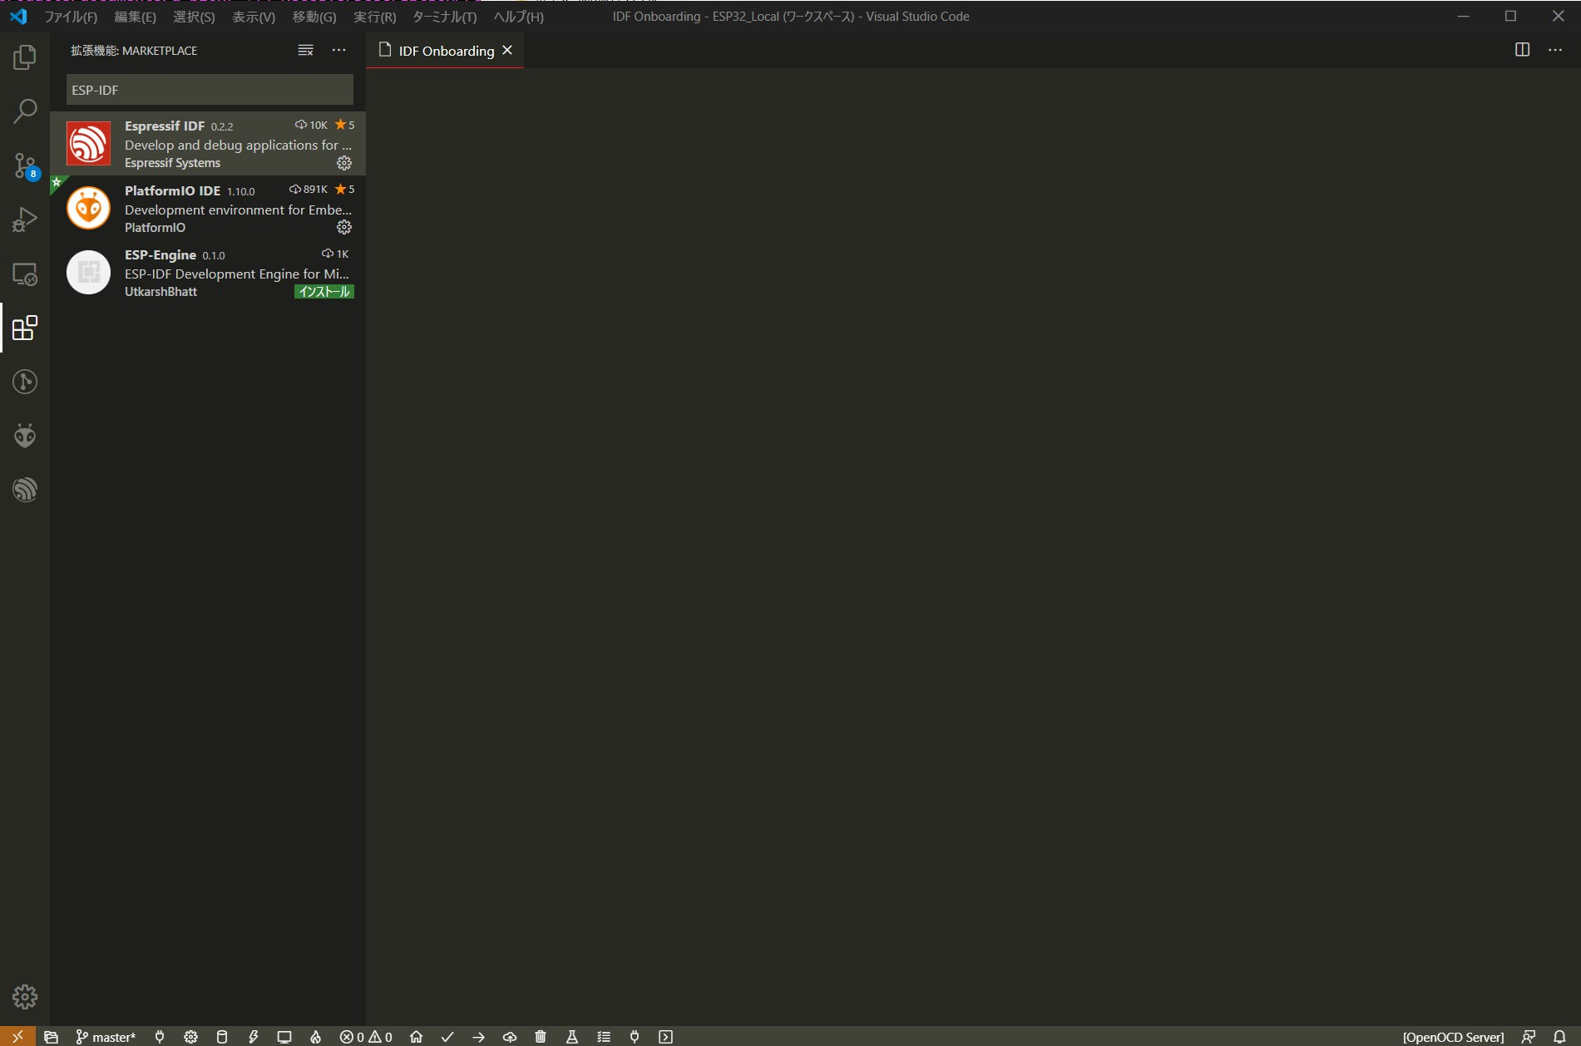This screenshot has width=1581, height=1046.
Task: Click PlatformIO serial monitor plug icon
Action: click(x=635, y=1037)
